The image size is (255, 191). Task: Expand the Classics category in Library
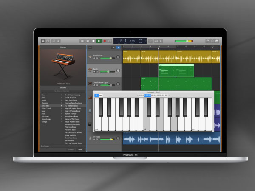click(x=62, y=103)
